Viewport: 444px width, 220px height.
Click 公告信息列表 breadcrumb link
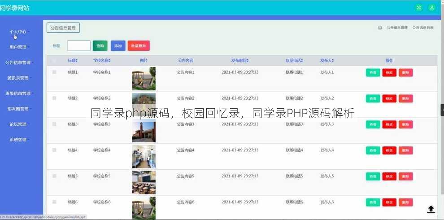tap(423, 28)
